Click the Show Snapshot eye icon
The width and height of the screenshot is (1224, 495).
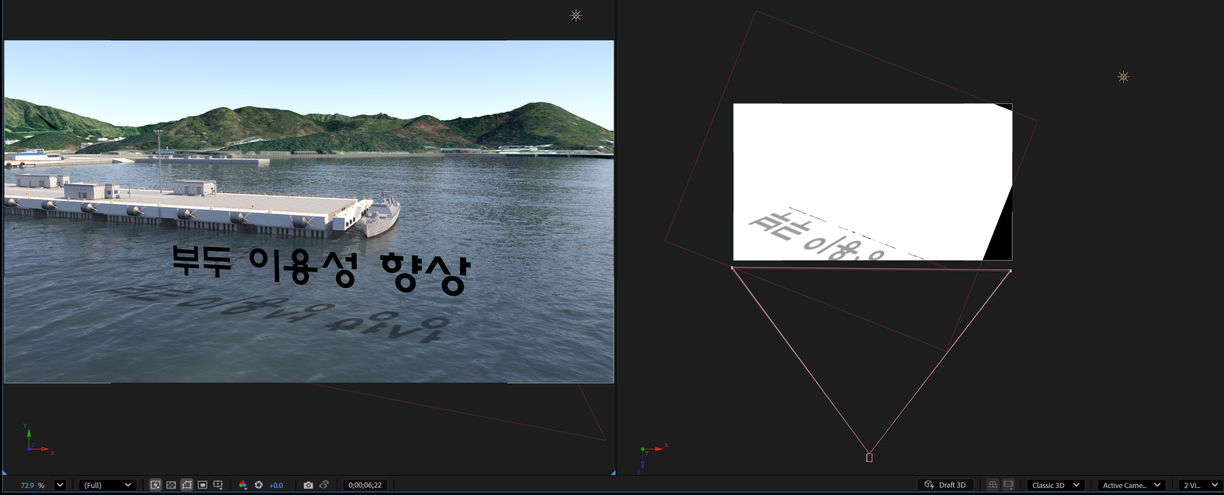tap(324, 485)
